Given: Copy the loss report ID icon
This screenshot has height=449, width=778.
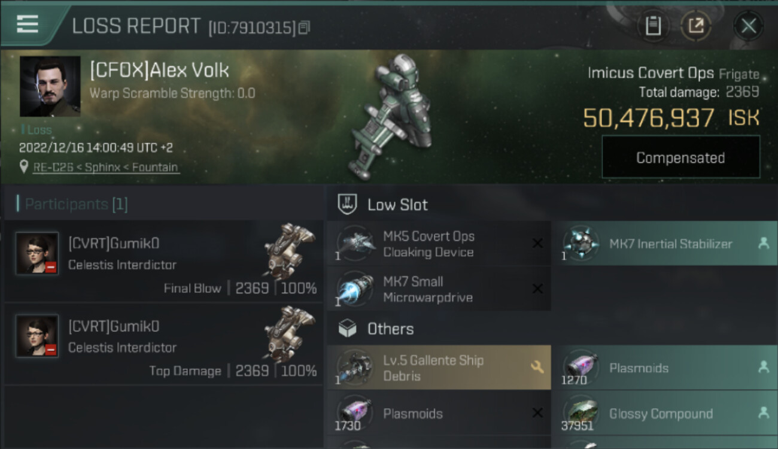Looking at the screenshot, I should tap(304, 28).
